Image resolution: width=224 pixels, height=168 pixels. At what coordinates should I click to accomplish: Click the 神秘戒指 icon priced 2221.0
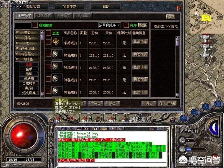[57, 54]
